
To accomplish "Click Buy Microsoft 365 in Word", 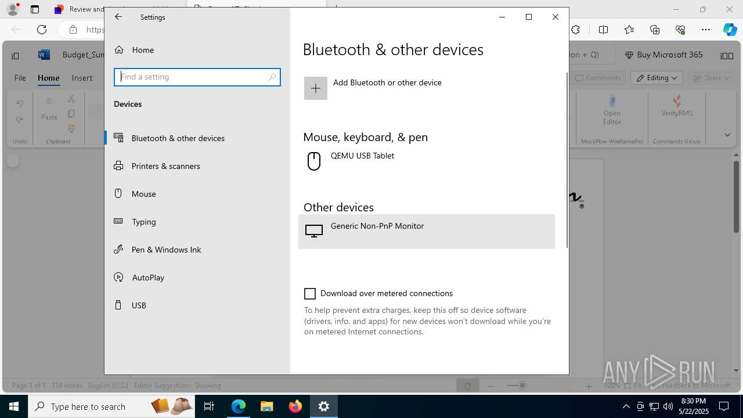I will coord(664,55).
